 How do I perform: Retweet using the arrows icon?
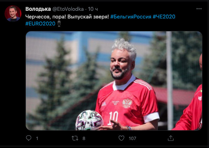pyautogui.click(x=75, y=138)
